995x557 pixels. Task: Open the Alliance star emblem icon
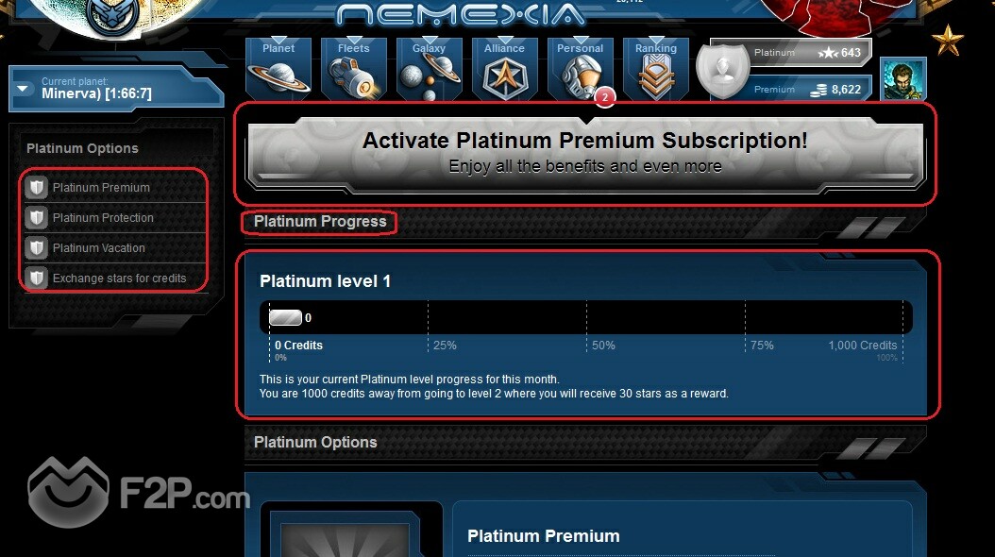505,69
